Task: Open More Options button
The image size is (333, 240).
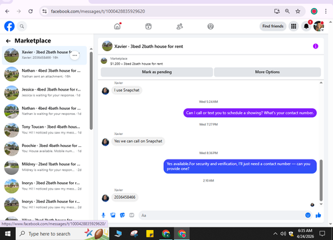Action: pyautogui.click(x=267, y=72)
